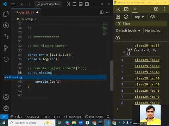Change the UTF-8 encoding
Screen dimensions: 169x126
[46, 117]
